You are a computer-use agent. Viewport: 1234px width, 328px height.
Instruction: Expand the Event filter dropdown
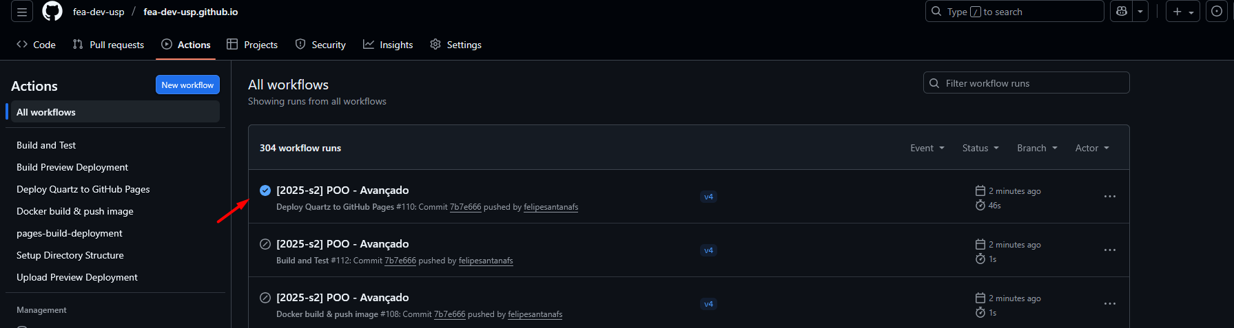[927, 148]
